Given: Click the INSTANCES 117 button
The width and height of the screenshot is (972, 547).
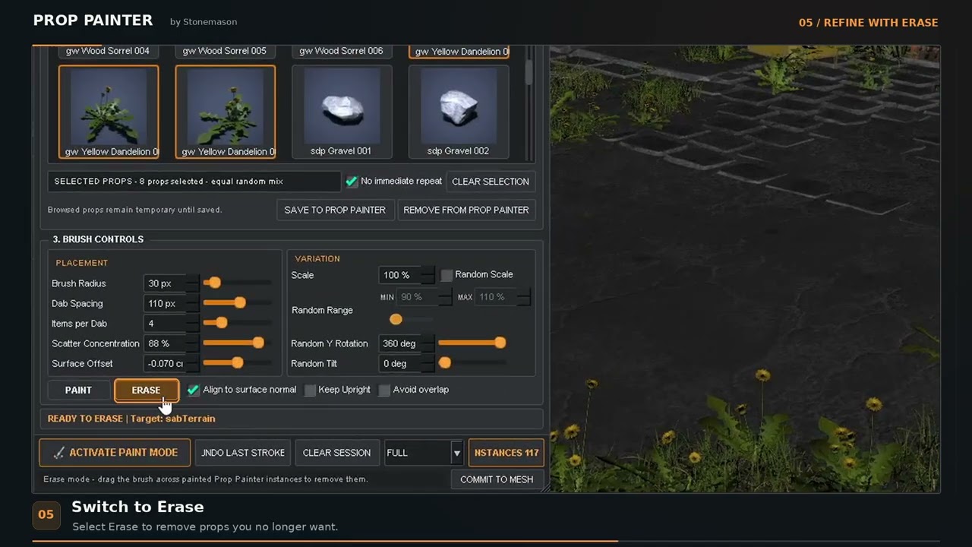Looking at the screenshot, I should [x=507, y=453].
